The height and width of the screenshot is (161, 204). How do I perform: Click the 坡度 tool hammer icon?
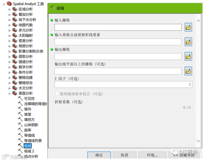point(20,114)
